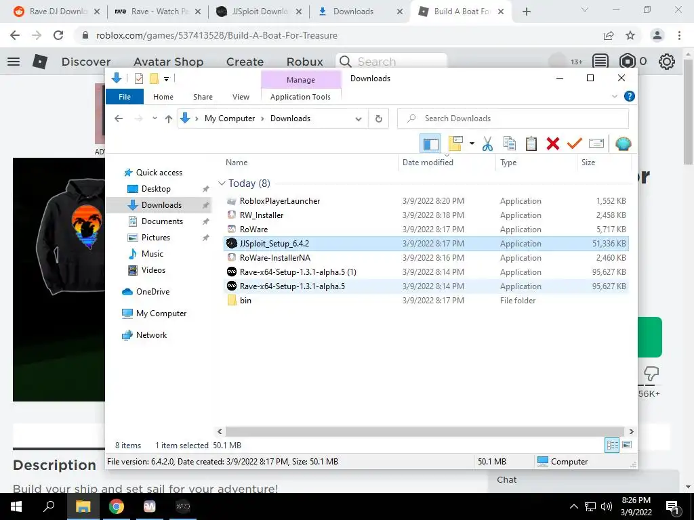Image resolution: width=694 pixels, height=520 pixels.
Task: Open Roblox hamburger navigation menu
Action: 14,62
